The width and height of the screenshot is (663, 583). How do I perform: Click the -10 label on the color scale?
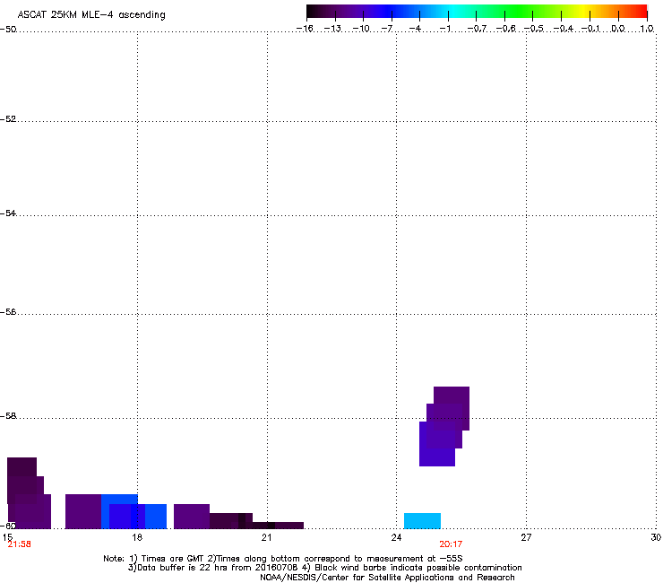361,29
